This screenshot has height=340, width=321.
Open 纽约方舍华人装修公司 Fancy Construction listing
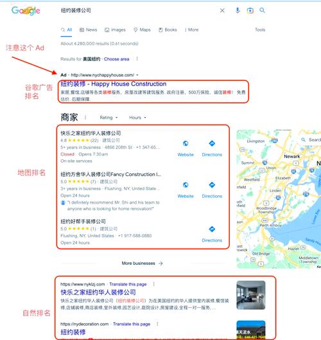[x=110, y=174]
